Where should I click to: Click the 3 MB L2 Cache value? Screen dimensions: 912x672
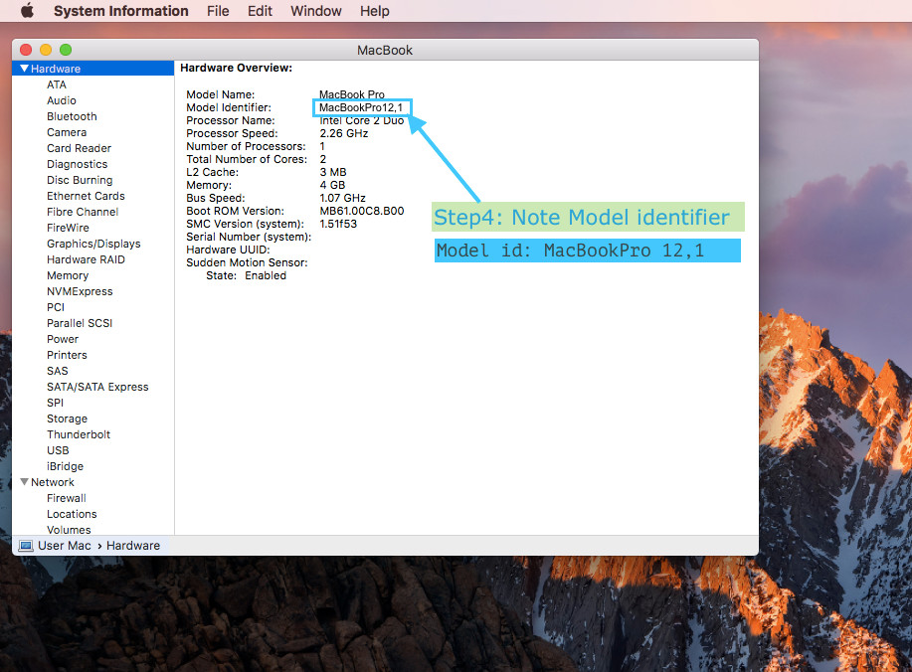pyautogui.click(x=333, y=172)
